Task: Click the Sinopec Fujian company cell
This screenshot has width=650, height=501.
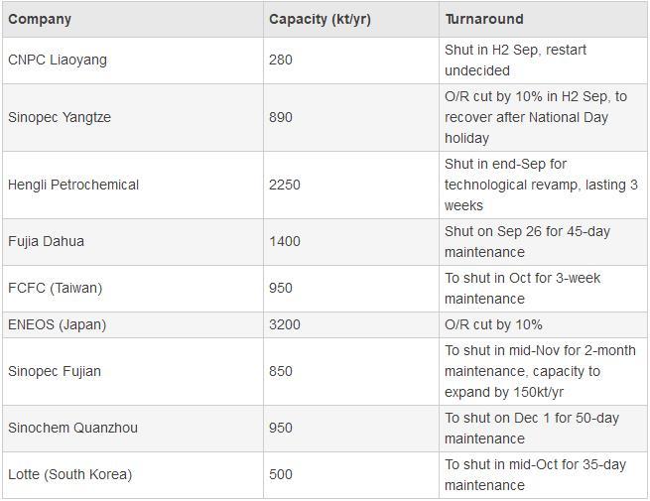Action: (55, 371)
